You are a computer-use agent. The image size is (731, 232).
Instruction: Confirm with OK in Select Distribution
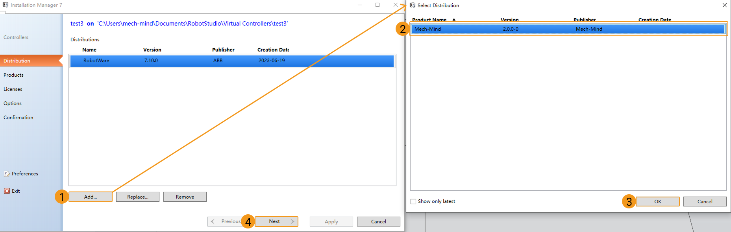[x=658, y=201]
